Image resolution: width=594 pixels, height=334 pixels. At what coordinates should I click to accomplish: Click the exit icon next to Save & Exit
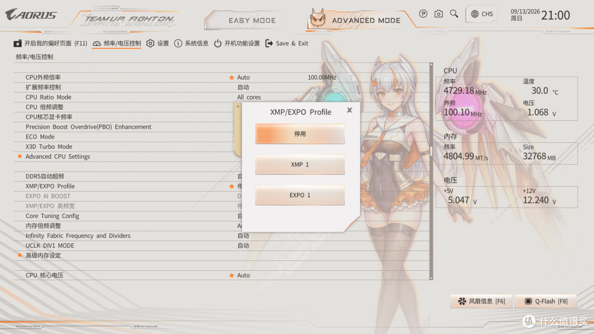click(x=269, y=43)
